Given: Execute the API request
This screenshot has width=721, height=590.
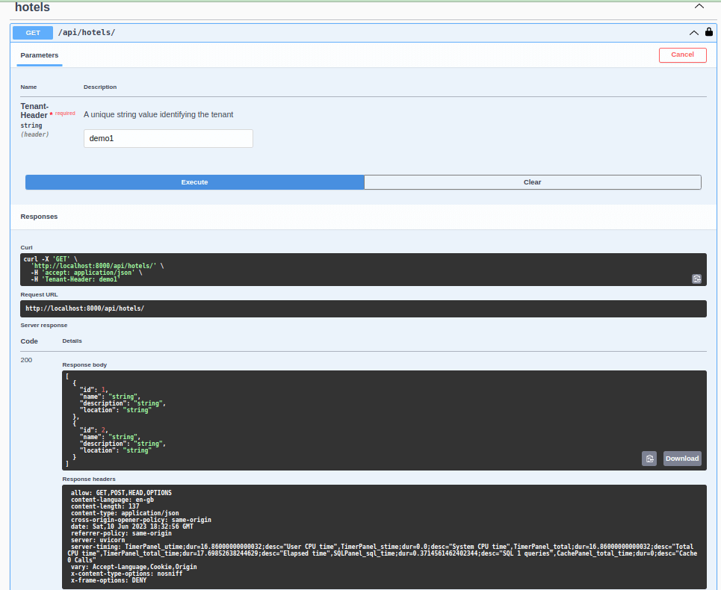Looking at the screenshot, I should (x=194, y=181).
